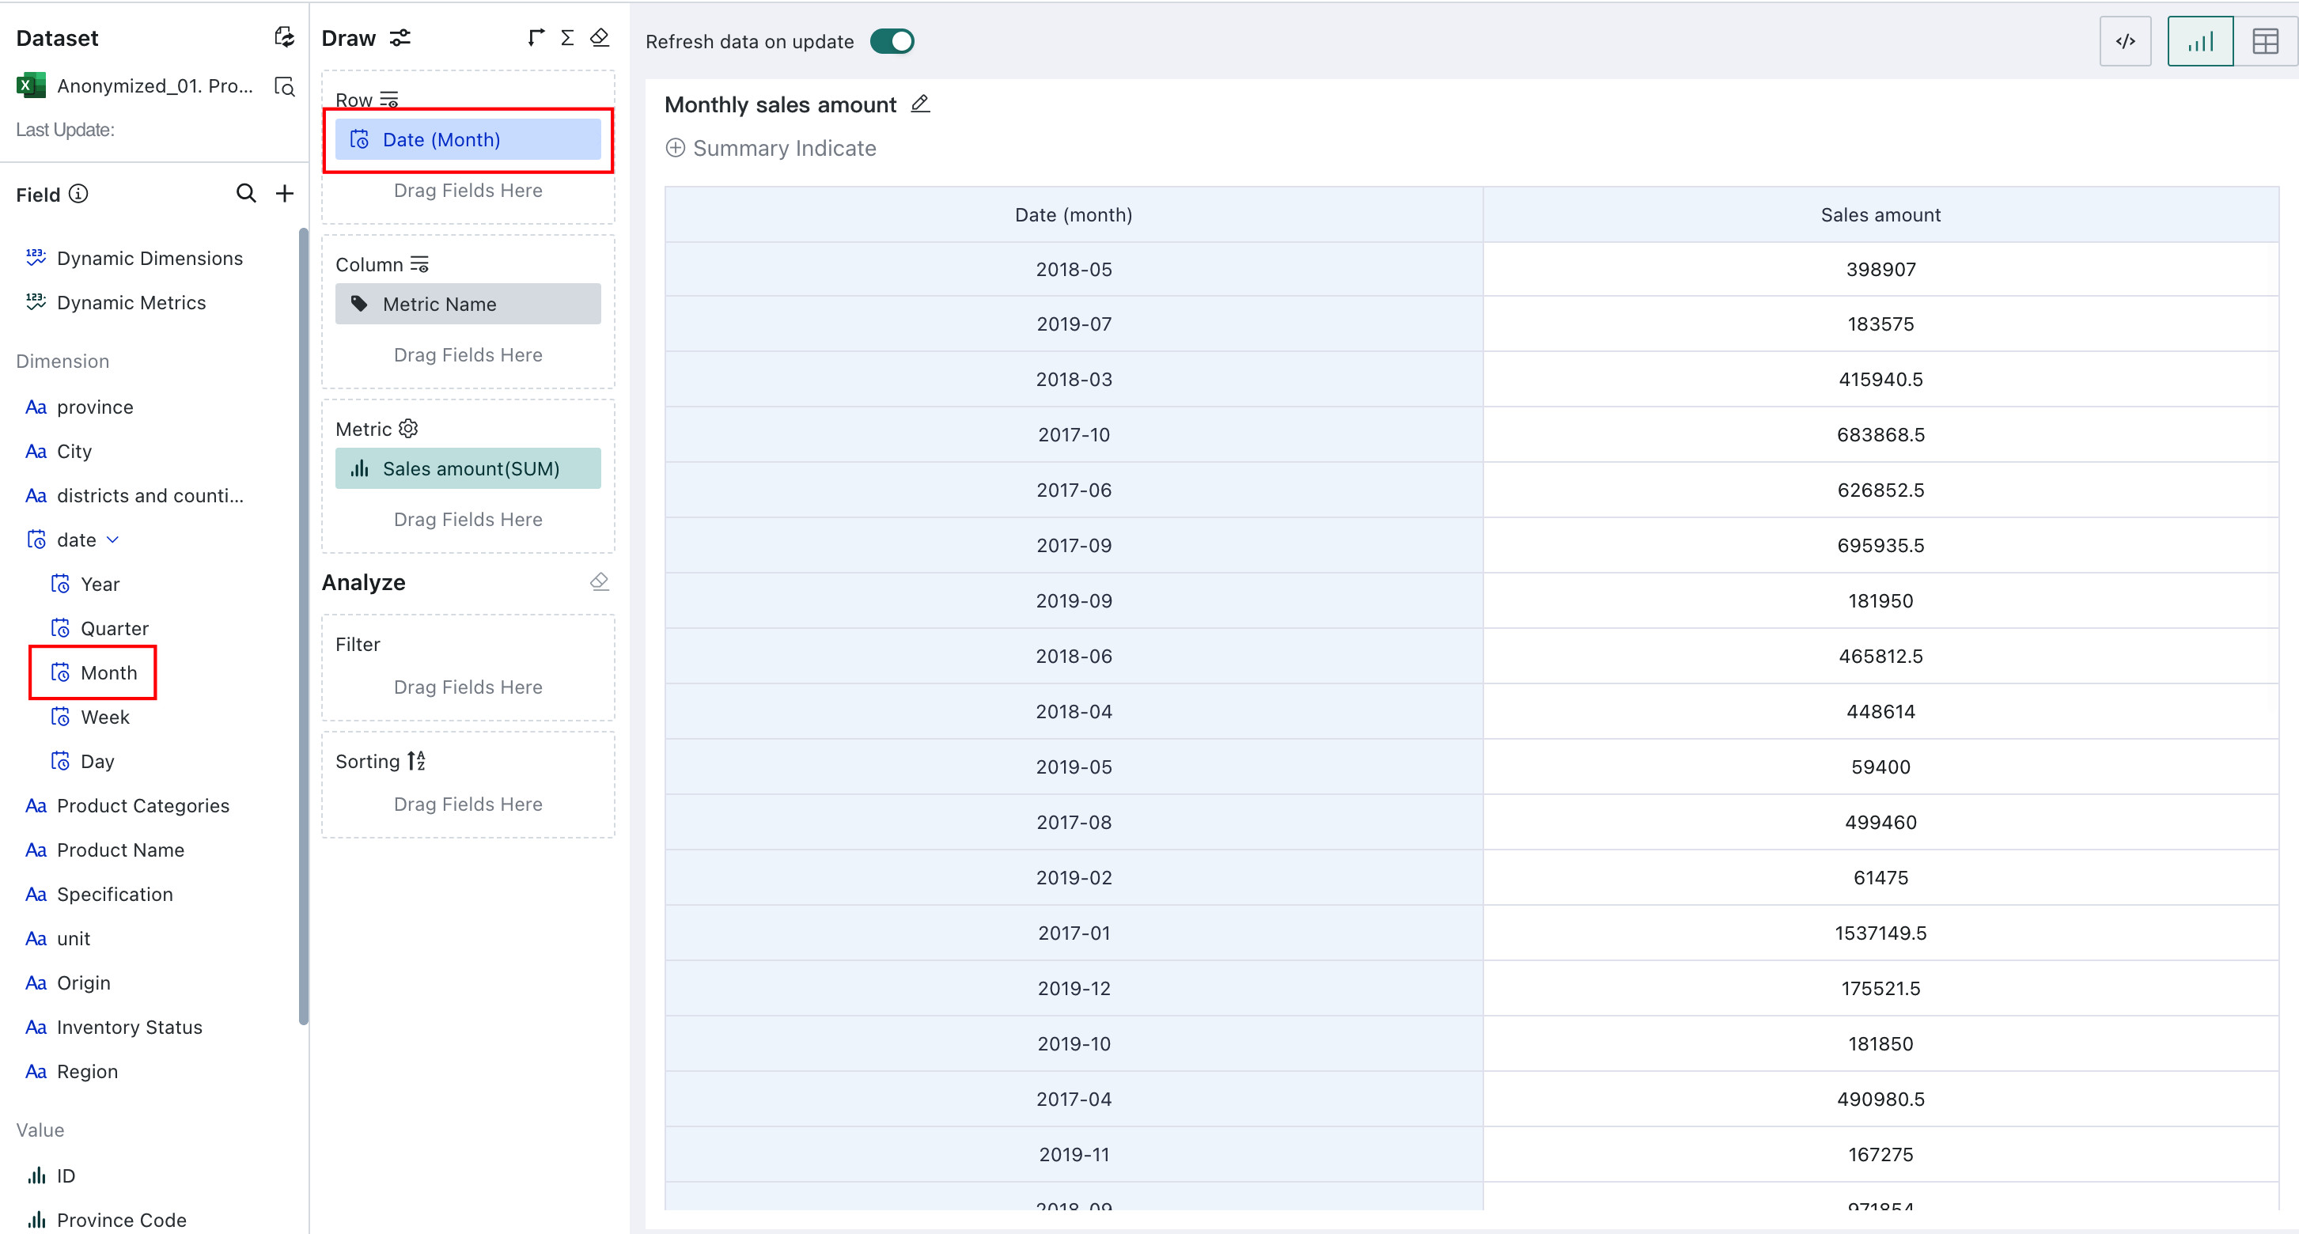Switch to bar chart view
This screenshot has height=1234, width=2299.
2200,41
